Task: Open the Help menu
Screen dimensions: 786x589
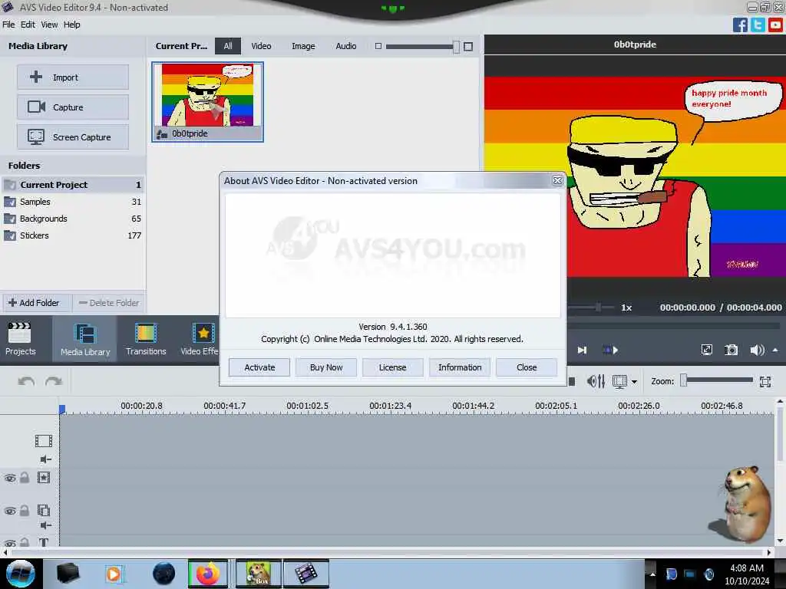Action: click(x=71, y=25)
